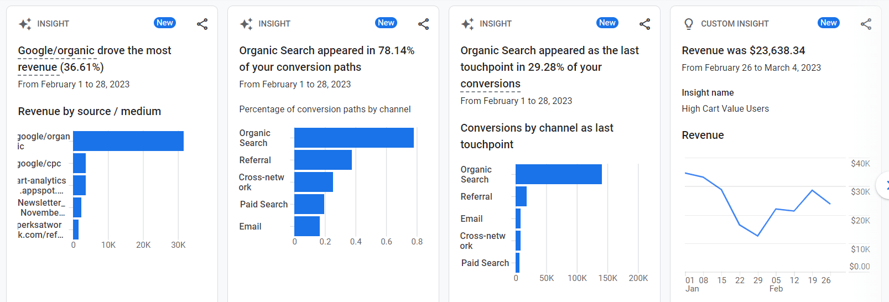This screenshot has height=302, width=889.
Task: Select Organic Search bar in last touchpoint chart
Action: (x=559, y=174)
